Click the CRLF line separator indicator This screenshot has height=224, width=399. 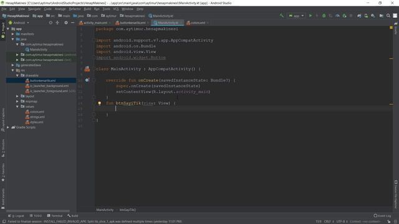(329, 222)
